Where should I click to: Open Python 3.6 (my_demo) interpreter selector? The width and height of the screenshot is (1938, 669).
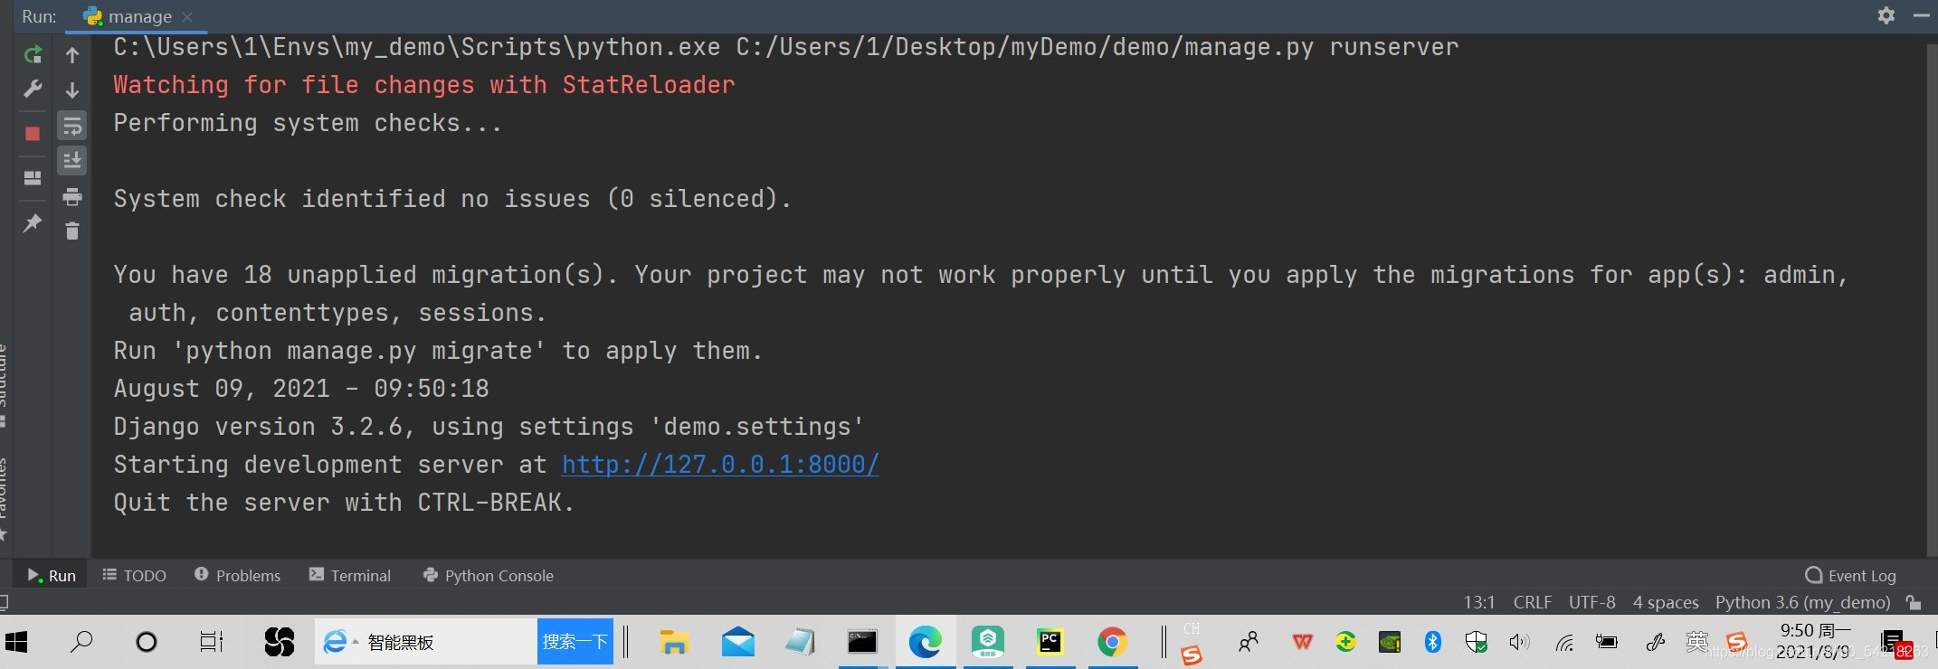pos(1803,602)
